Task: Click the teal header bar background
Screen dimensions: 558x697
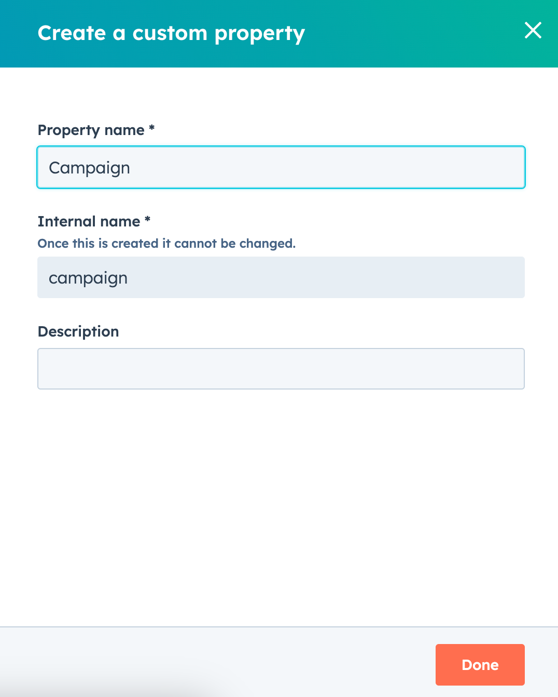Action: (415, 34)
